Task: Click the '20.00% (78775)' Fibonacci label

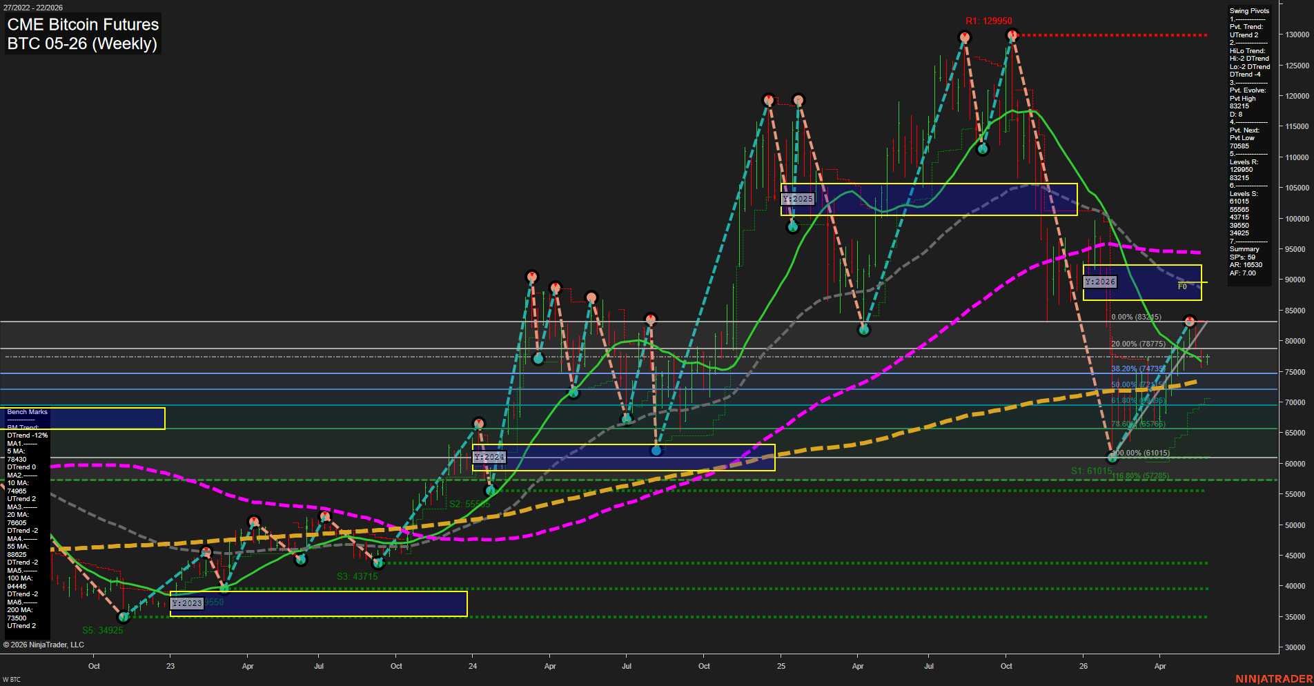Action: click(x=1138, y=344)
